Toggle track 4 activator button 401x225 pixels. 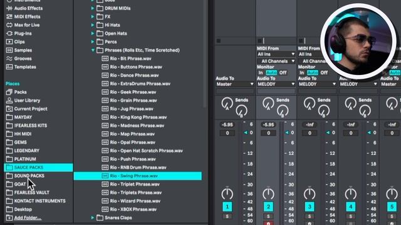351,207
